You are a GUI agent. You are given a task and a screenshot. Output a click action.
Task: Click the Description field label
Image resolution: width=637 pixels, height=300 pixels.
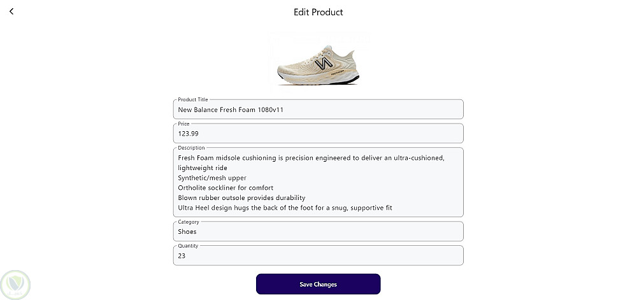click(191, 148)
